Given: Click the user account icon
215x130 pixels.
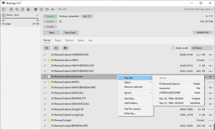Looking at the screenshot, I should tap(28, 9).
